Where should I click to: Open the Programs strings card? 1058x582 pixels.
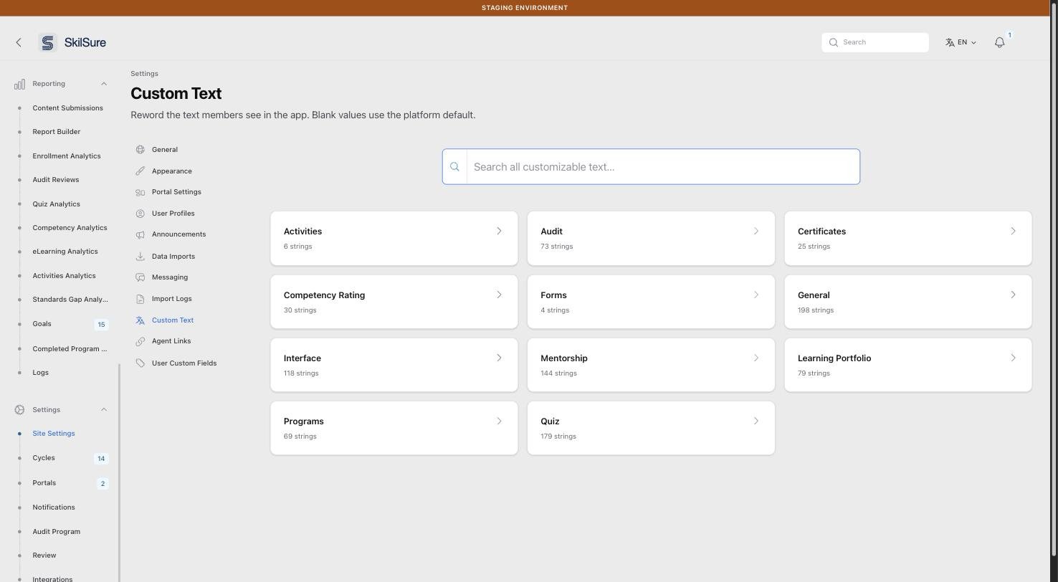tap(394, 428)
